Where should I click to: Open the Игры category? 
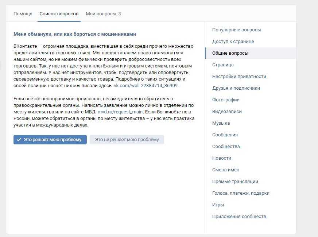click(x=251, y=205)
